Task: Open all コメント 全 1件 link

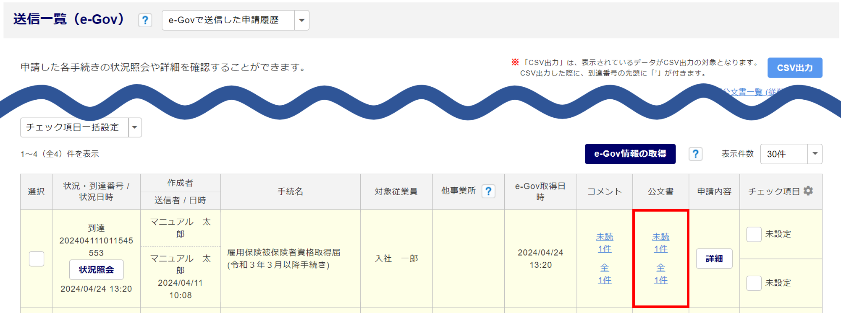Action: point(605,274)
